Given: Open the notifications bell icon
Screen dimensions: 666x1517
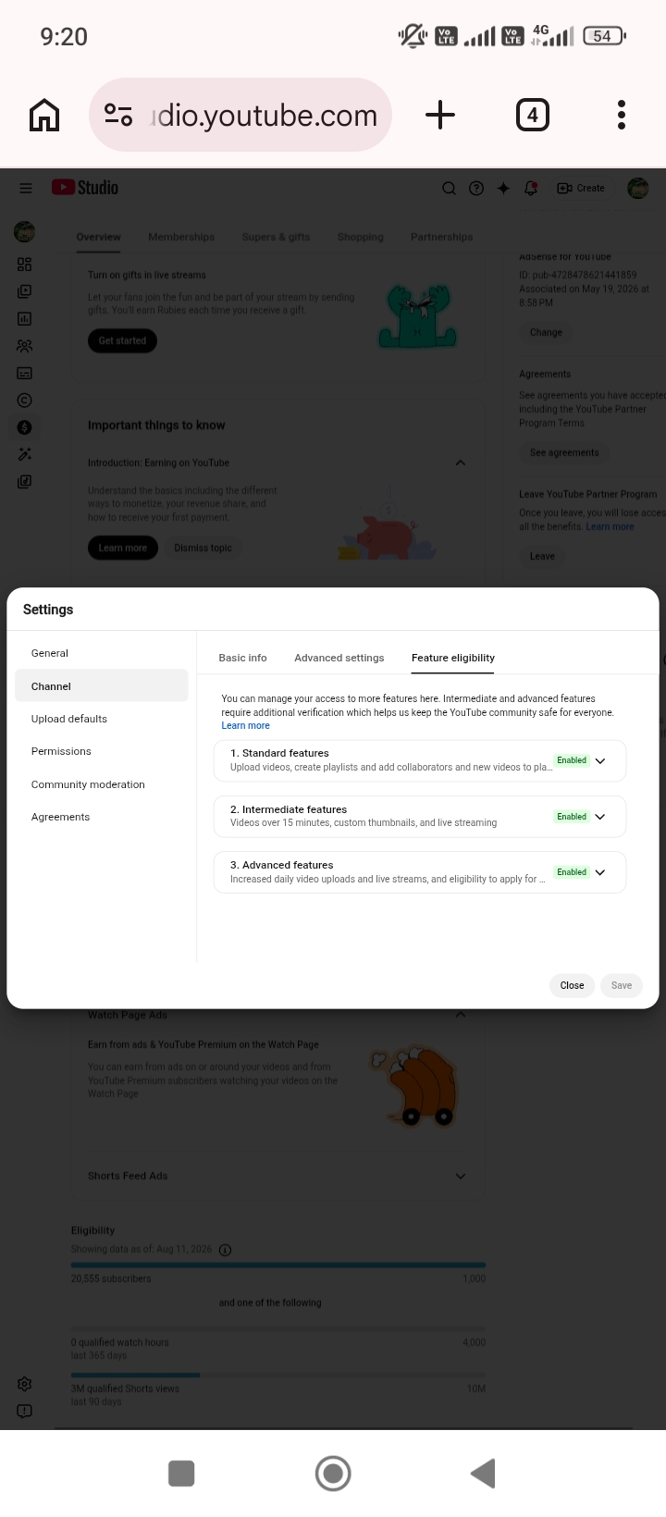Looking at the screenshot, I should click(x=531, y=188).
